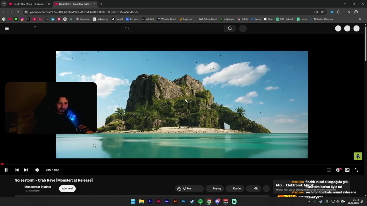Select the Noisestorm - Crab Rave tab

75,4
